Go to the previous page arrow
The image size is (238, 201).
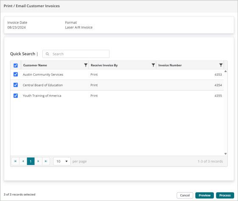[x=23, y=161]
